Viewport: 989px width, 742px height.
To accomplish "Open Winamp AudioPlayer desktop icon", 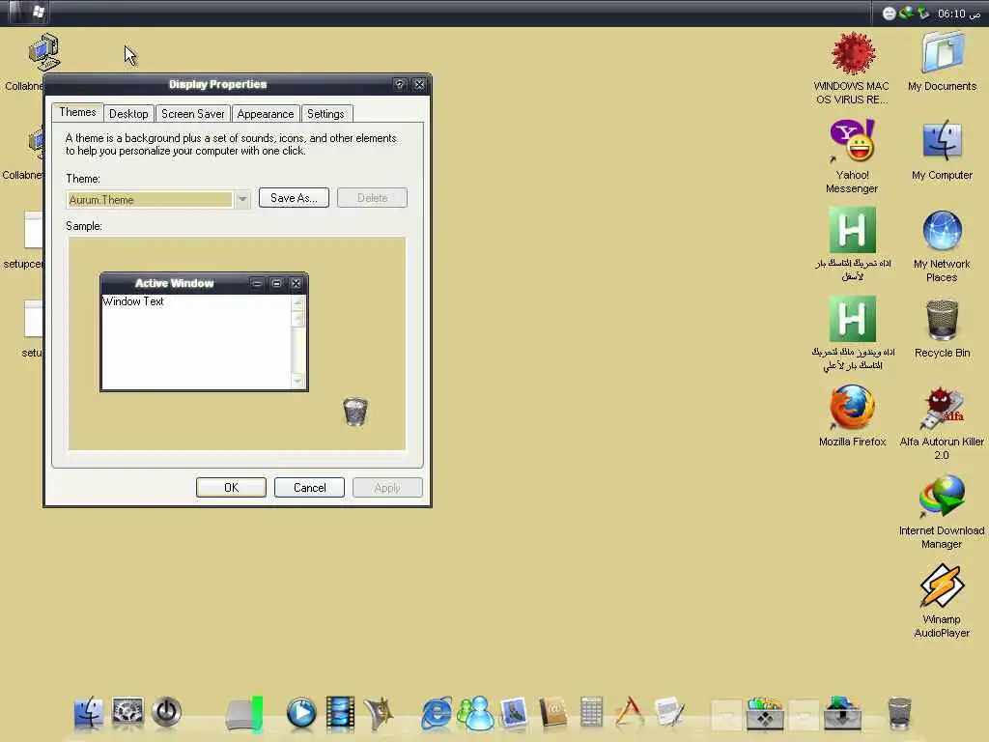I will coord(942,601).
